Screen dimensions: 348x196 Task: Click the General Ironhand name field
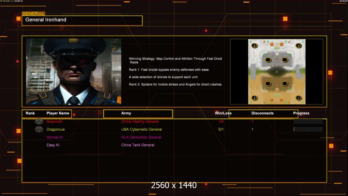(x=82, y=21)
